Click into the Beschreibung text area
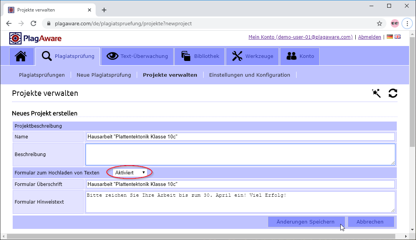 tap(240, 155)
